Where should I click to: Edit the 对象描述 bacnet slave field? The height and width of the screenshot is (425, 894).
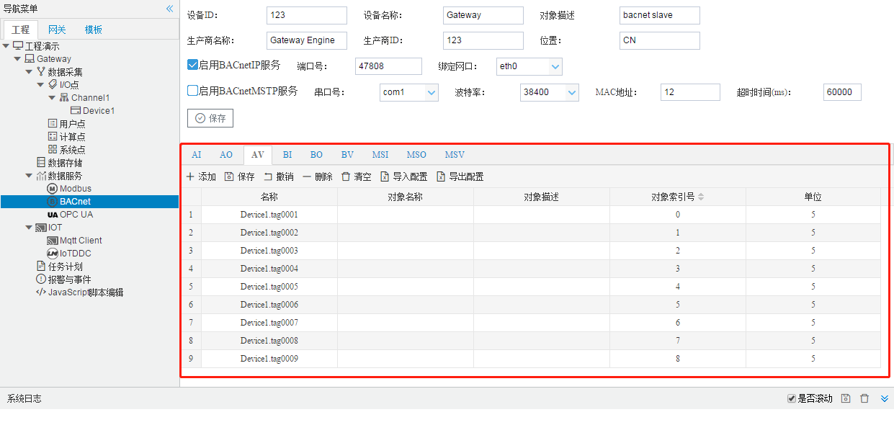tap(660, 15)
